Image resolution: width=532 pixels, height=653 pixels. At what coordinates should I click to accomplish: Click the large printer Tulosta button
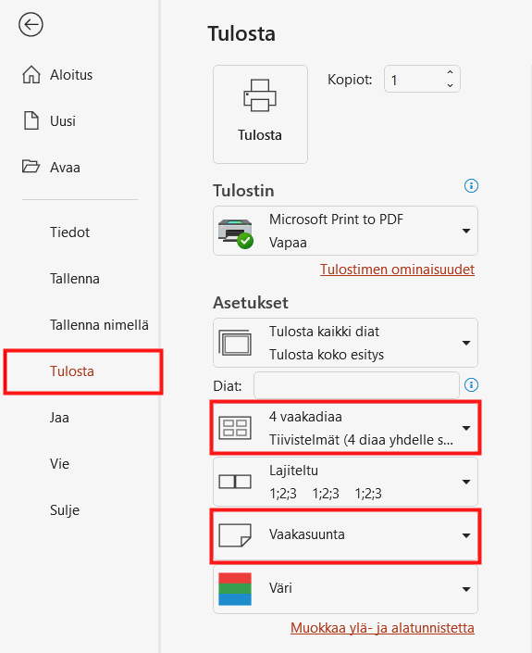click(x=260, y=114)
